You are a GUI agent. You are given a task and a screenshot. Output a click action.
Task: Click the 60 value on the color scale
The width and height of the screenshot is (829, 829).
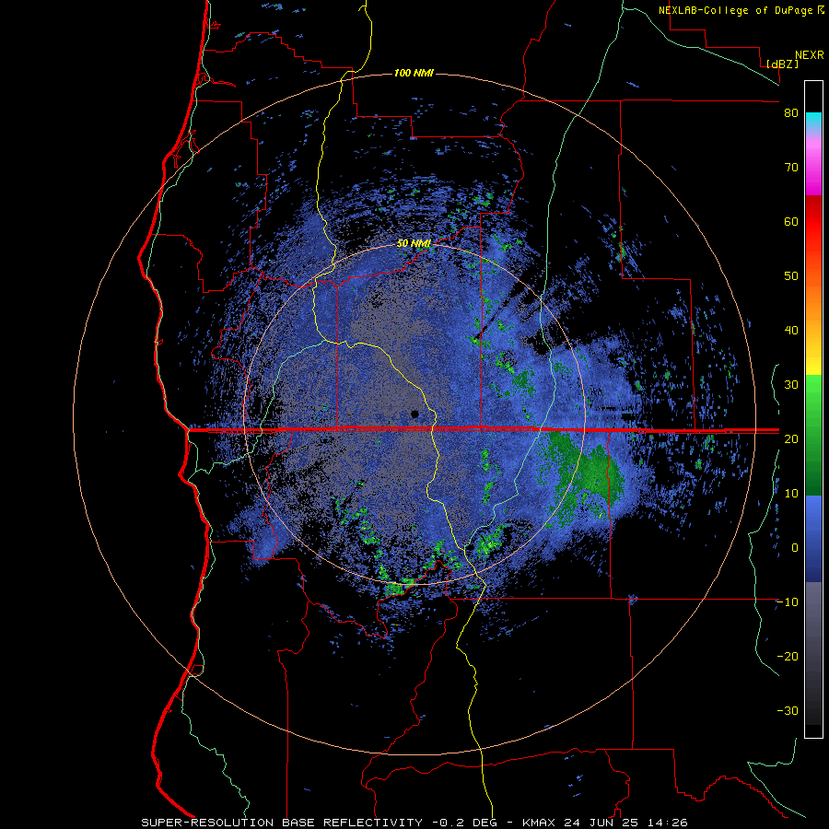(x=791, y=221)
